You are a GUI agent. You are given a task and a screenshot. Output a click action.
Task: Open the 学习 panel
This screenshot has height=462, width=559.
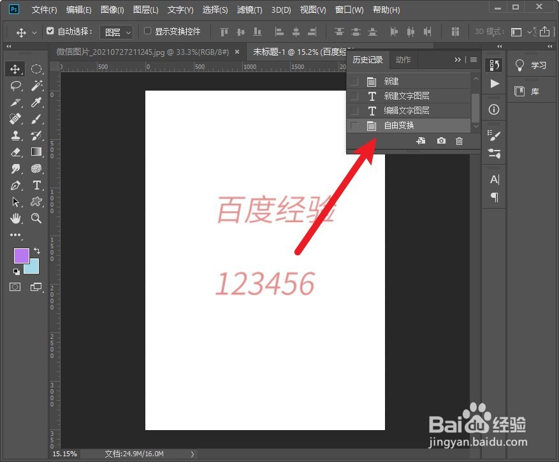[x=531, y=65]
